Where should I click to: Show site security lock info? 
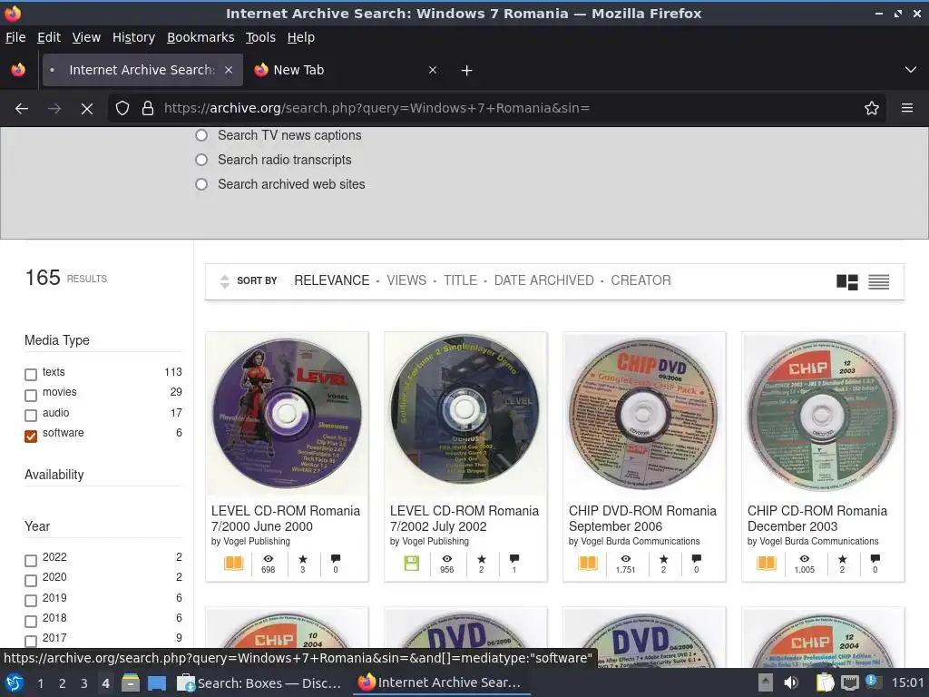pos(148,109)
